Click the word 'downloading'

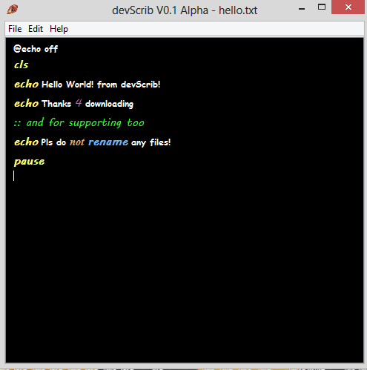[109, 104]
